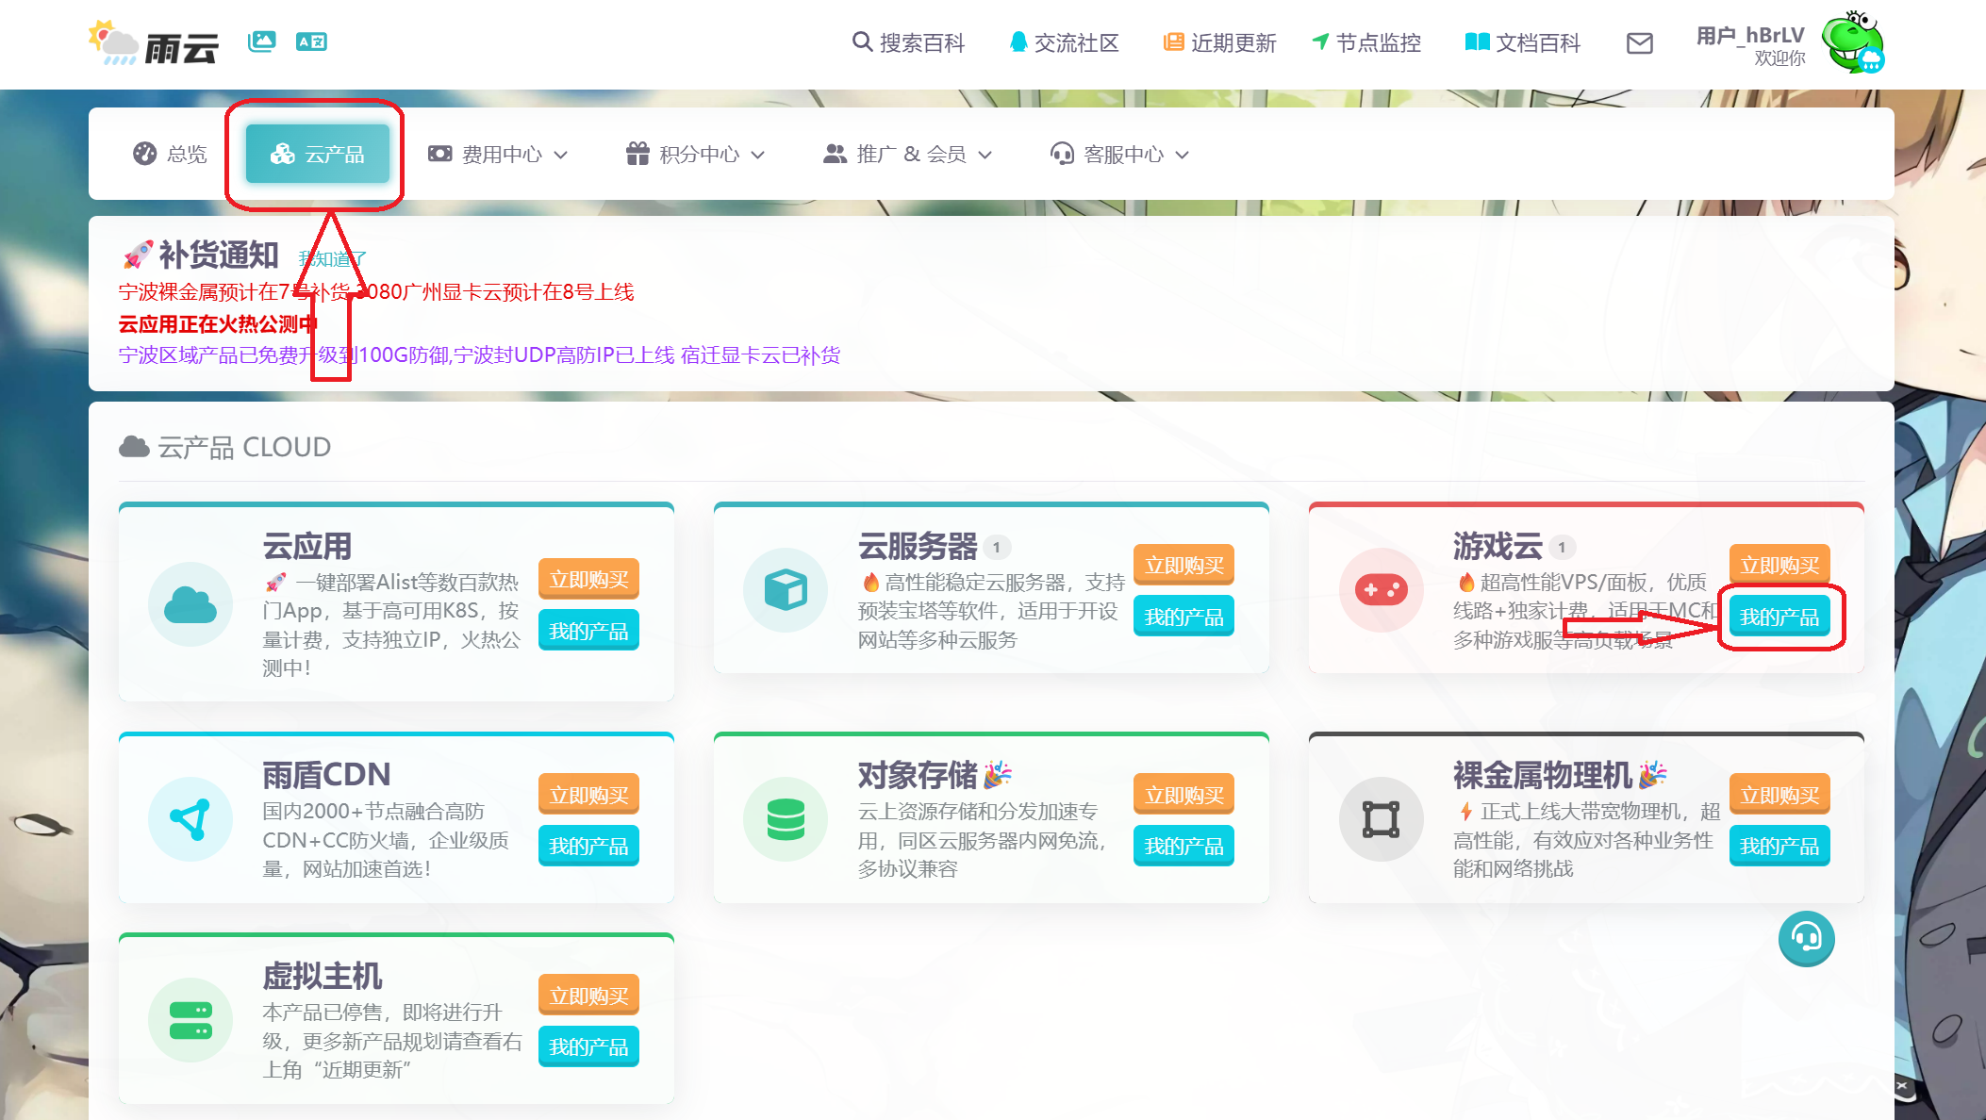Open the mail envelope icon

(1639, 43)
